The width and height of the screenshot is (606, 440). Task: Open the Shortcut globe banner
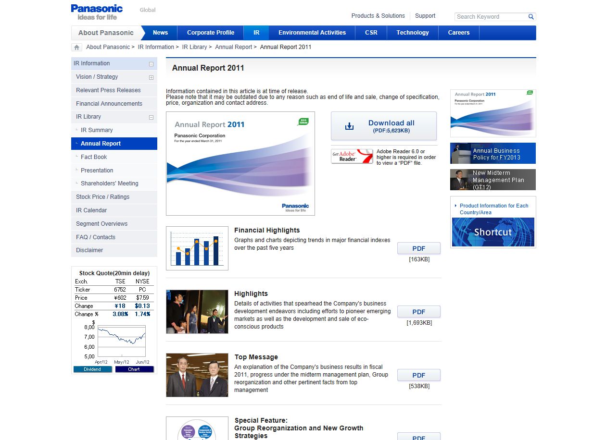[x=493, y=232]
